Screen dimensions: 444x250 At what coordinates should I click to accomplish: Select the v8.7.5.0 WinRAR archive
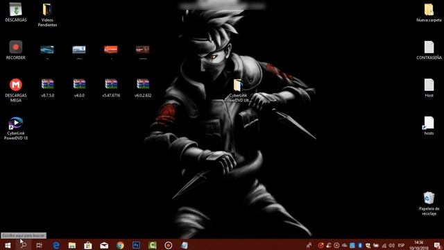[48, 88]
